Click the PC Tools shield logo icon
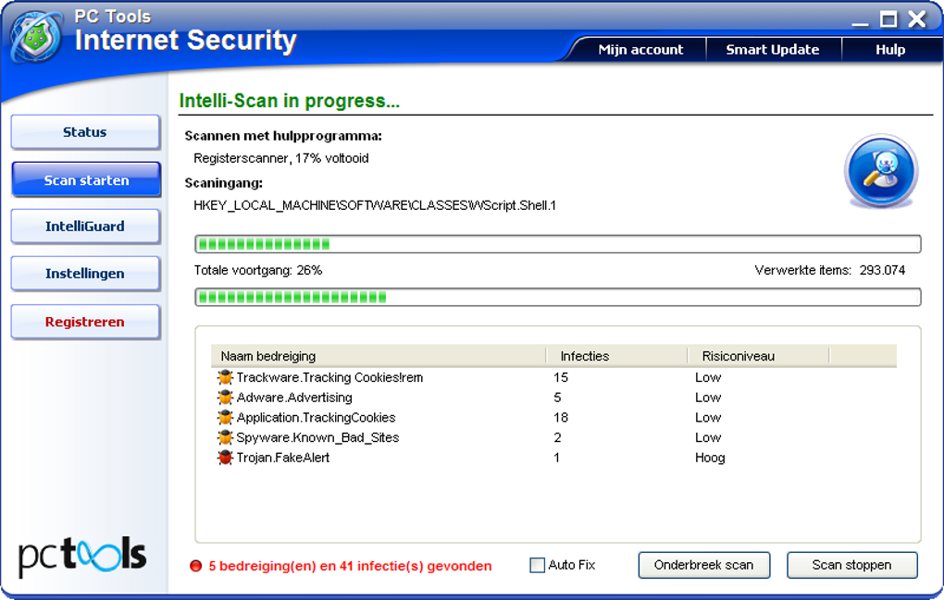Image resolution: width=944 pixels, height=600 pixels. 36,37
